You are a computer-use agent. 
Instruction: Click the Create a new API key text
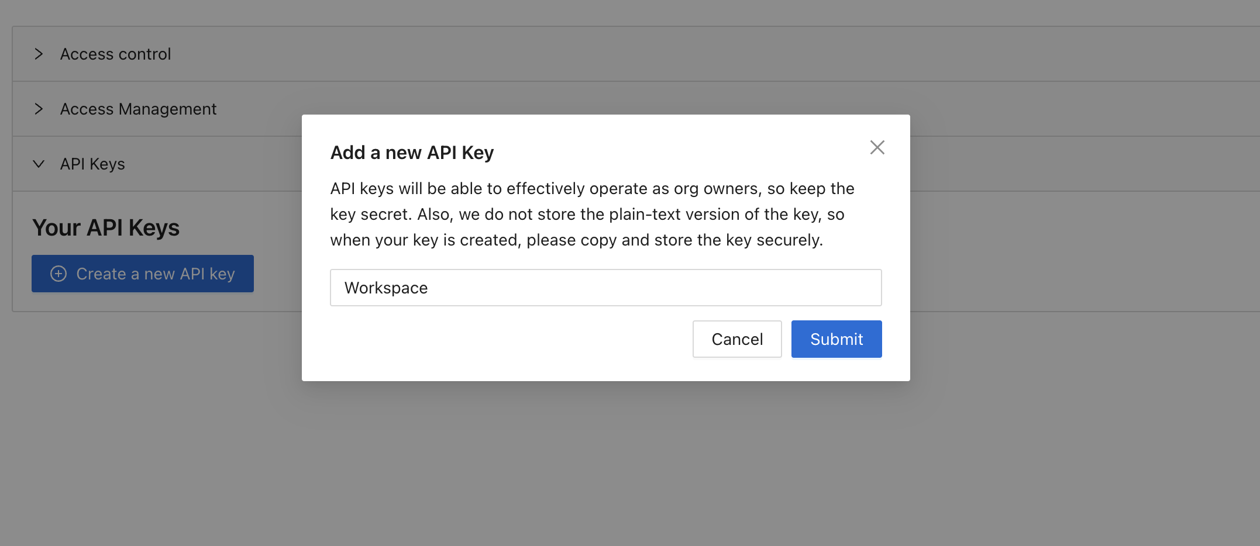click(x=156, y=274)
